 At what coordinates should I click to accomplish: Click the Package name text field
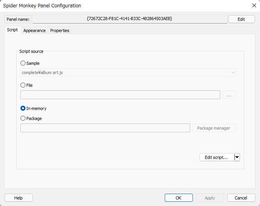105,128
